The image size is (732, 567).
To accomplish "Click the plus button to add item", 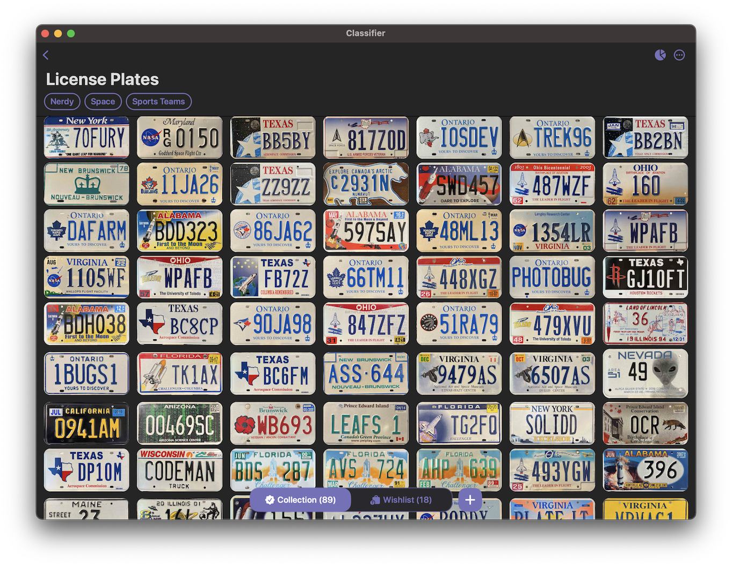I will click(470, 500).
